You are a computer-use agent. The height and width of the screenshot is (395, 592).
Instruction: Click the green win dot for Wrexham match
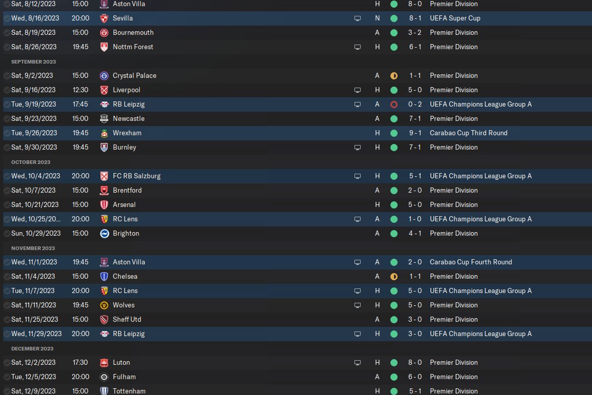394,133
